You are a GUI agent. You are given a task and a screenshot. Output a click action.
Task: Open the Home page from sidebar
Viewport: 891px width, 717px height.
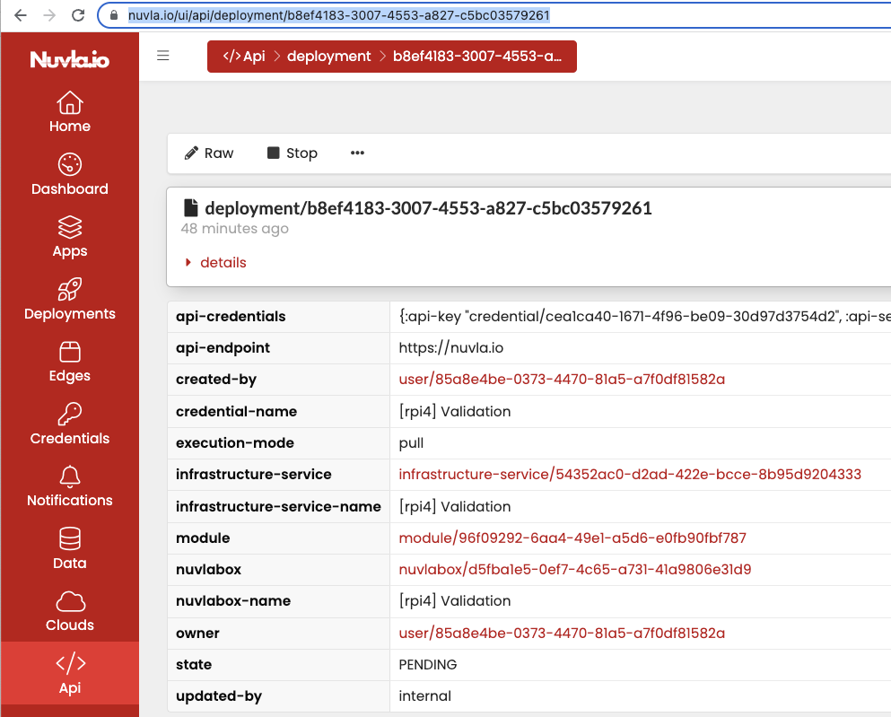pyautogui.click(x=69, y=111)
